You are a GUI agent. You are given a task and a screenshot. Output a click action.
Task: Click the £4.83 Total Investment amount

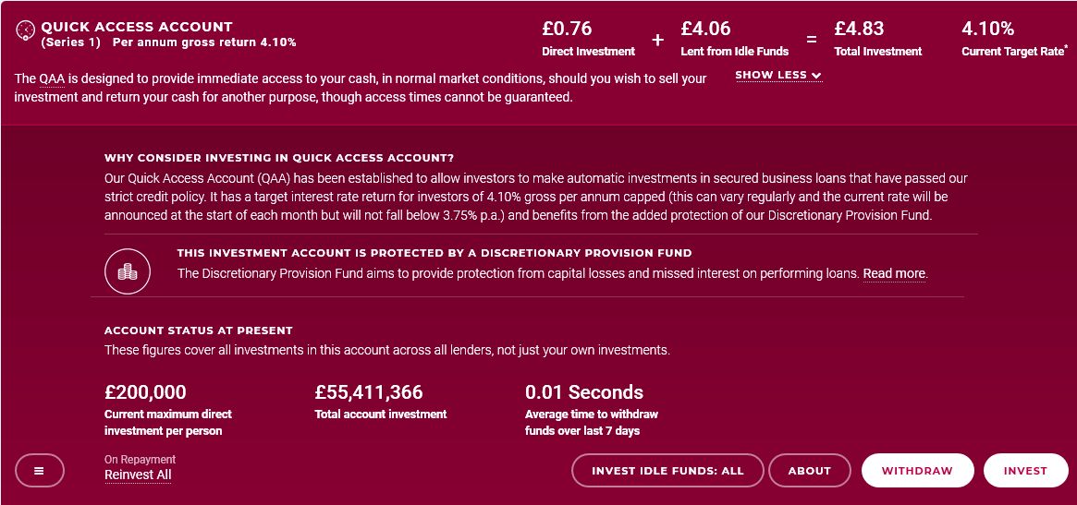[859, 29]
